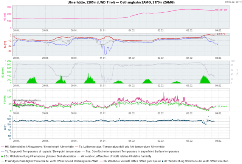
Task: Click the stürmisch/tempestoso/stormy threshold label
Action: coord(27,100)
